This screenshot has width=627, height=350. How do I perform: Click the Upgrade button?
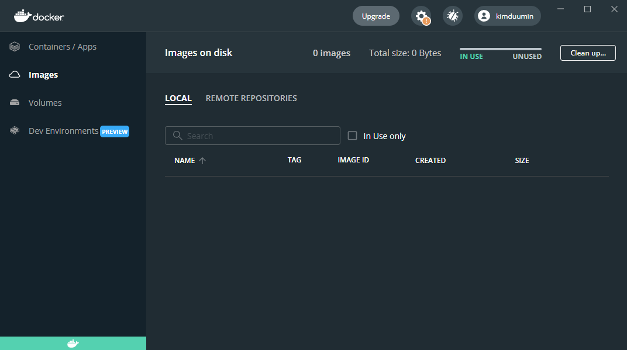[x=376, y=16]
